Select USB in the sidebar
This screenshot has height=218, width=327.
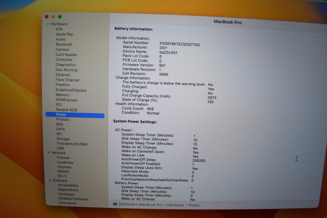(x=60, y=148)
